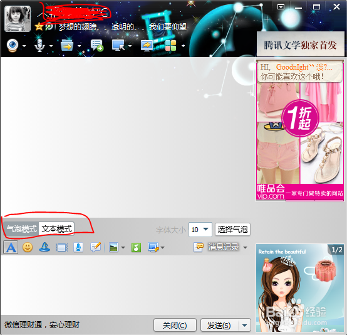Insert a picture with image icon
Image resolution: width=347 pixels, height=335 pixels.
click(114, 247)
